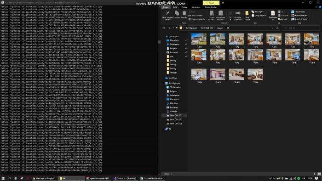Open Özellikler (Properties) checkmark icon
Image resolution: width=322 pixels, height=181 pixels.
273,13
